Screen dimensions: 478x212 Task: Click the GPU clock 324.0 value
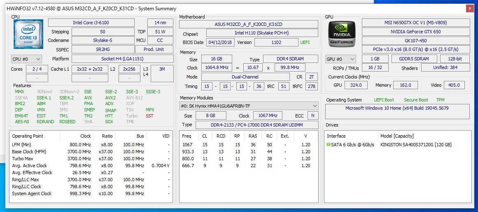(356, 85)
